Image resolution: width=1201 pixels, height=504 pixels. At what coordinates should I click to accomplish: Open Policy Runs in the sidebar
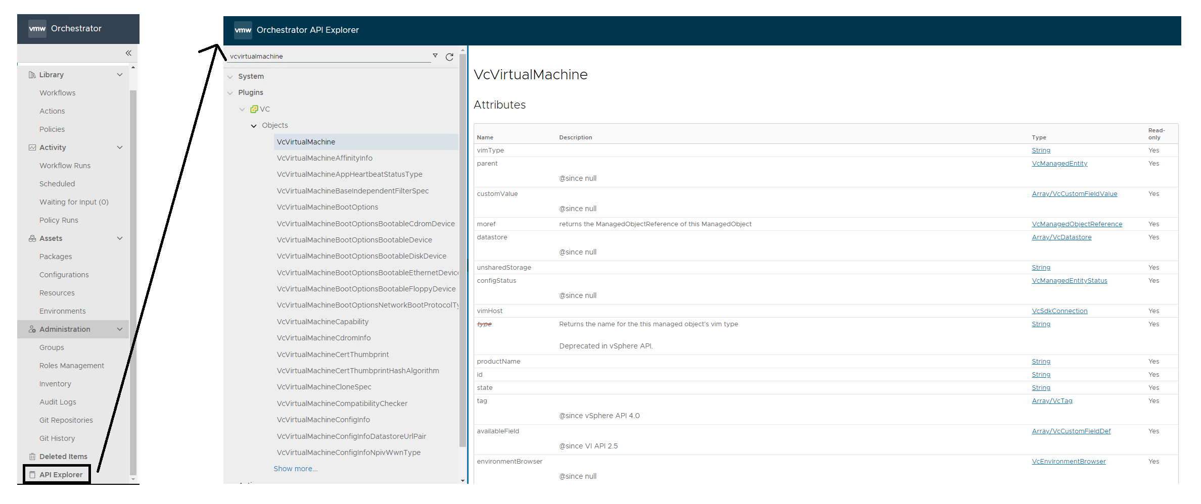tap(59, 220)
